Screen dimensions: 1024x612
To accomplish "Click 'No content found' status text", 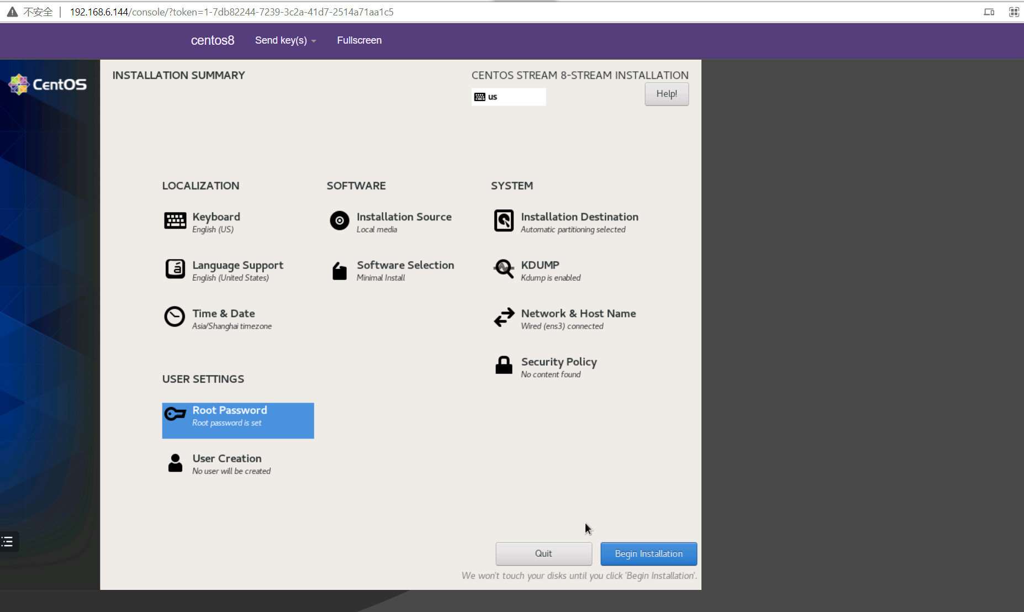I will pos(551,374).
